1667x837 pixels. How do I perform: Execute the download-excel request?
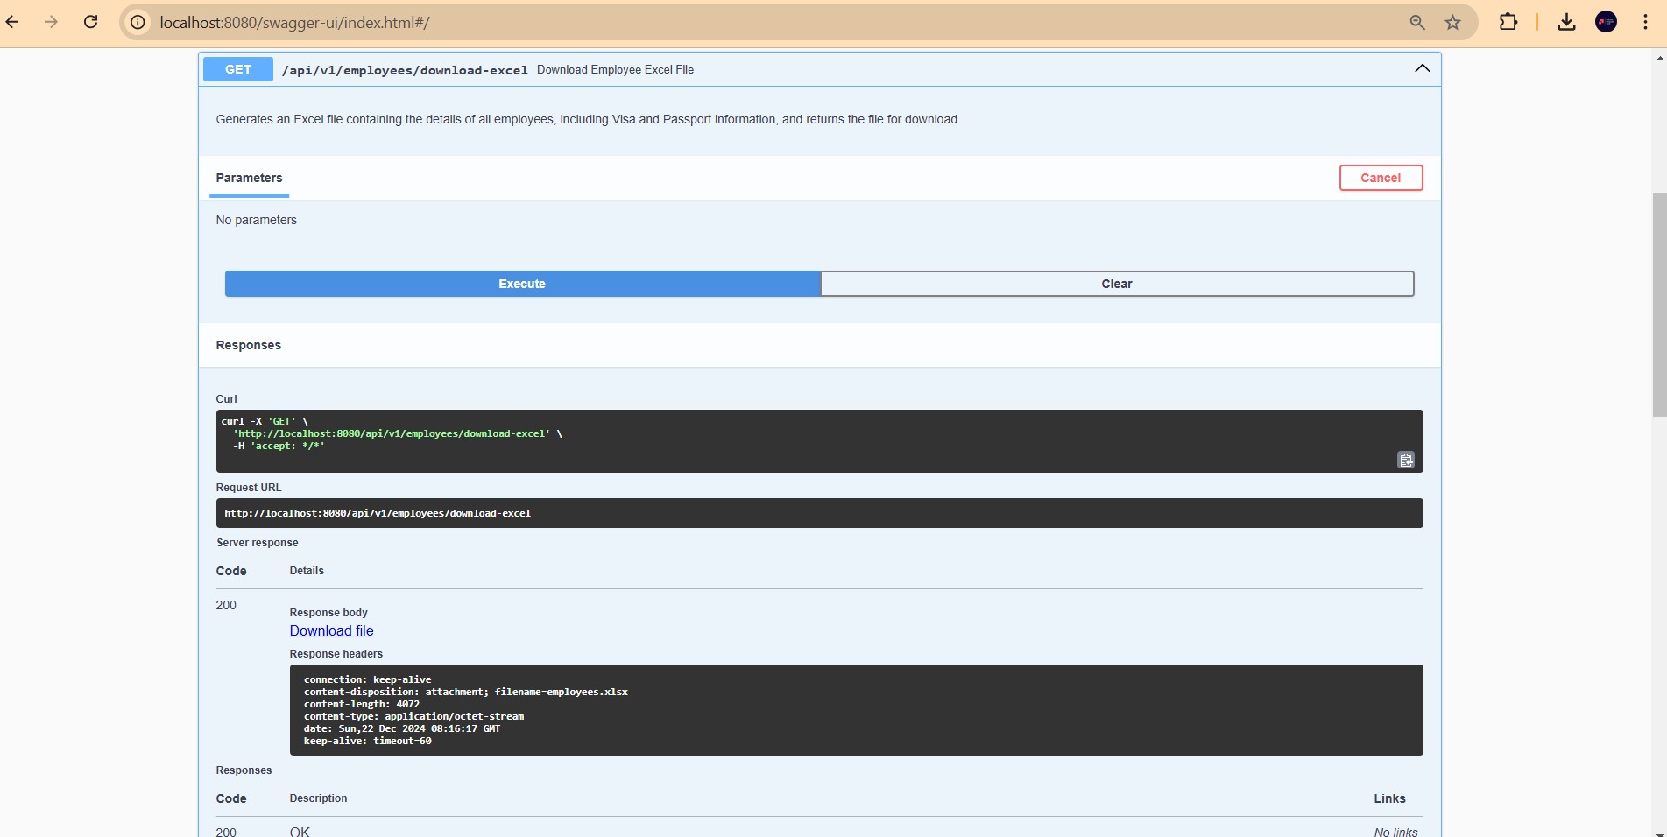tap(522, 284)
